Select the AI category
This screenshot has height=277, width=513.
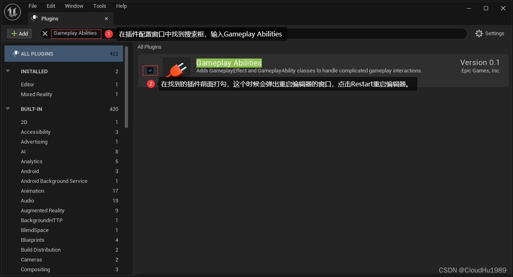[64, 151]
